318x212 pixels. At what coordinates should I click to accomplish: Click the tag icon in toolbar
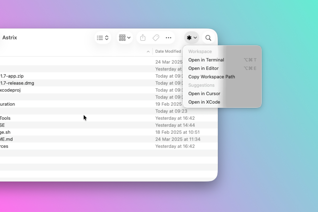156,38
